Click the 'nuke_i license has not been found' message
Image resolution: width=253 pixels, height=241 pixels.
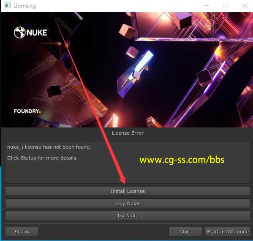49,147
